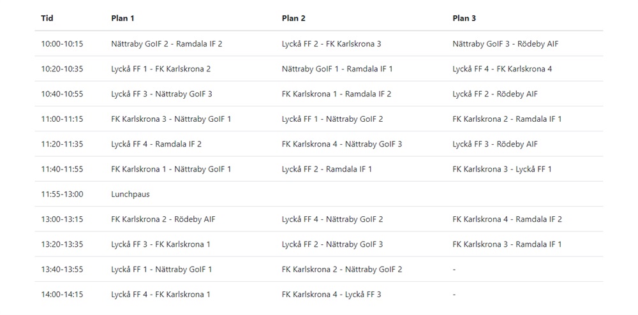The image size is (638, 315).
Task: Select the Nättraby GoIF 2 - Ramdala IF 2 match
Action: pyautogui.click(x=167, y=44)
